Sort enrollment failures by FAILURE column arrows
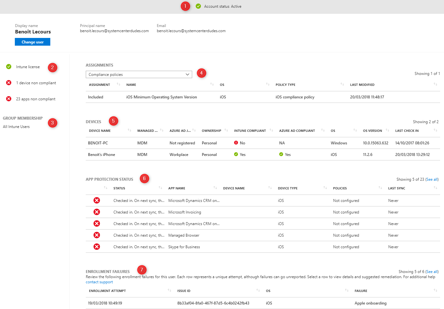The width and height of the screenshot is (444, 309). (x=435, y=290)
